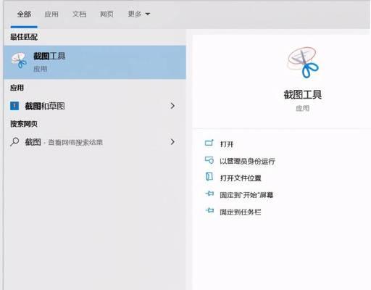Switch to the 网页 tab
Screen dimensions: 371x290
(107, 14)
